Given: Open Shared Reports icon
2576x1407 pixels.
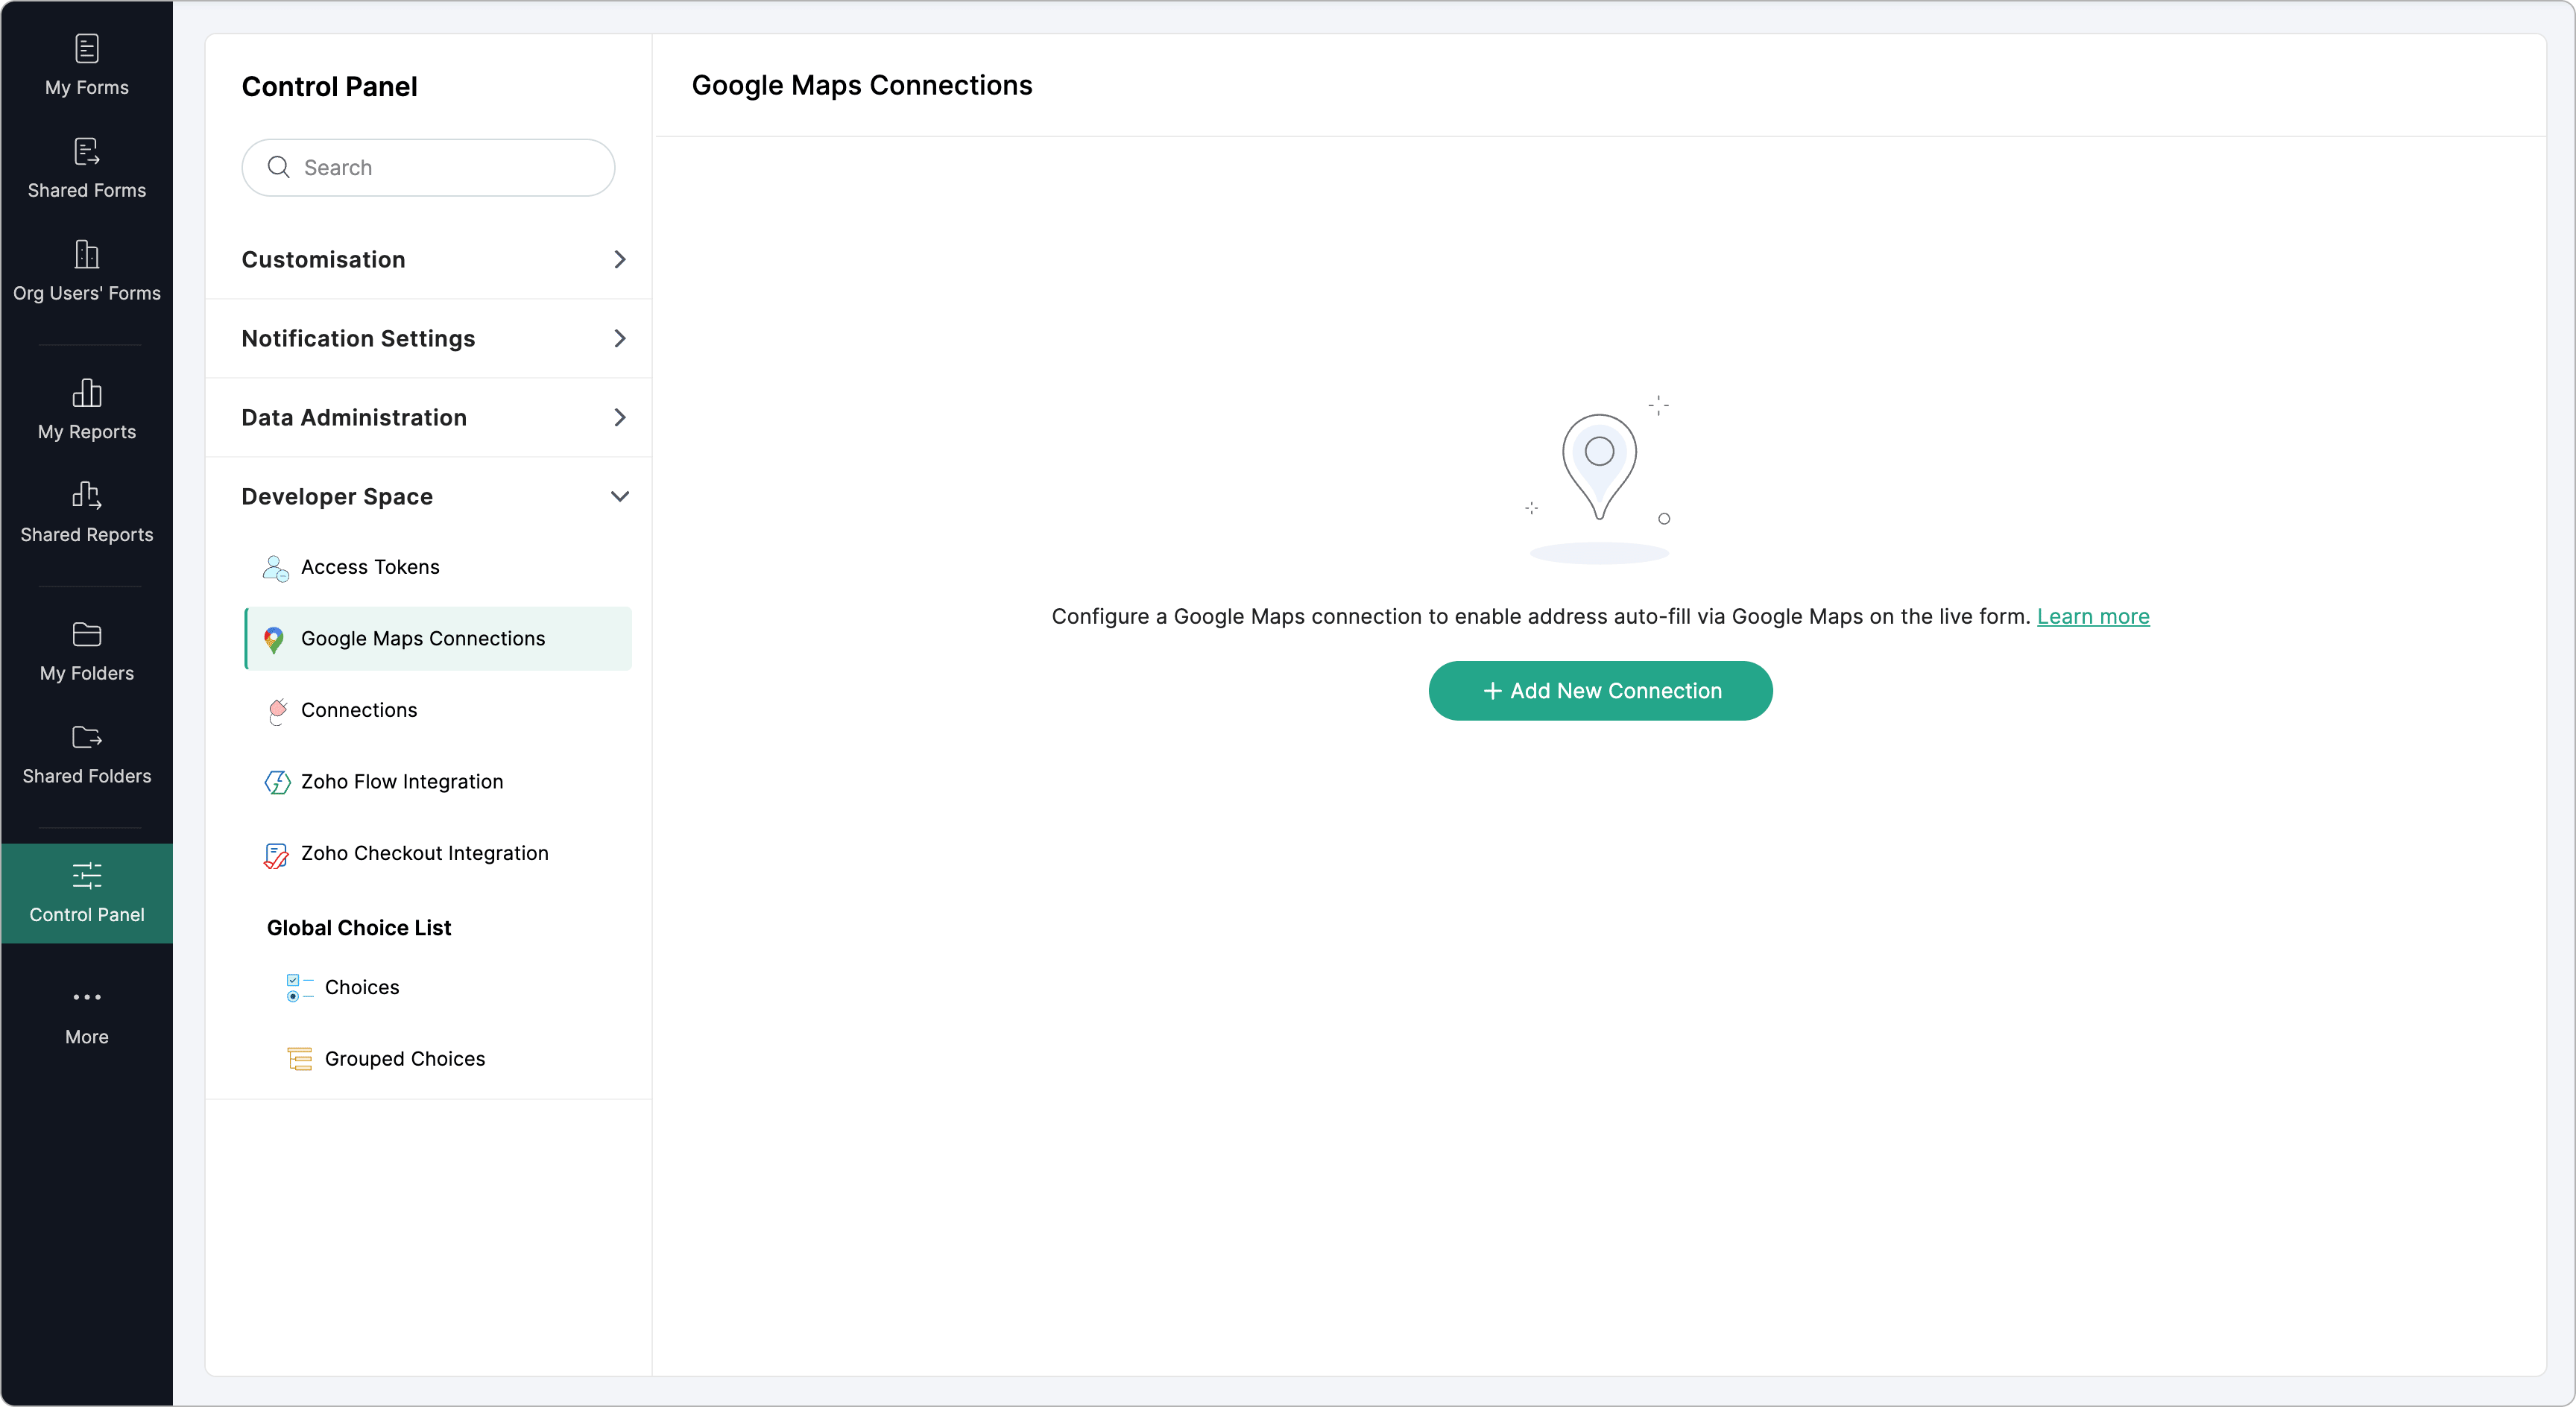Looking at the screenshot, I should tap(87, 495).
